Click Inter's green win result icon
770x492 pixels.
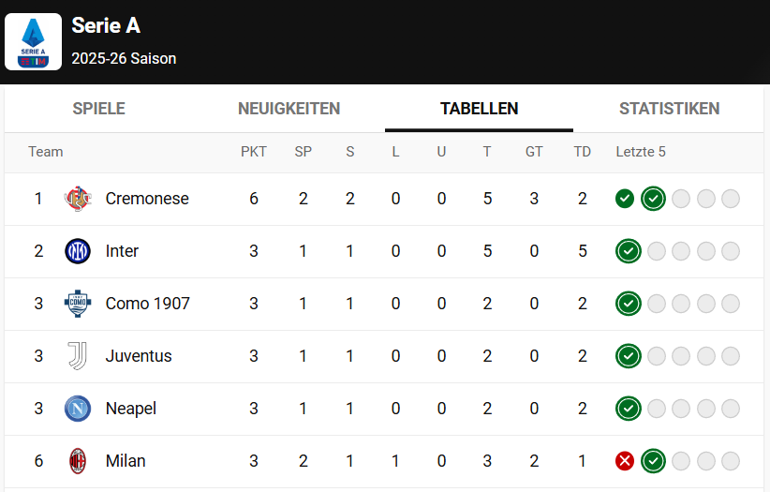(628, 251)
